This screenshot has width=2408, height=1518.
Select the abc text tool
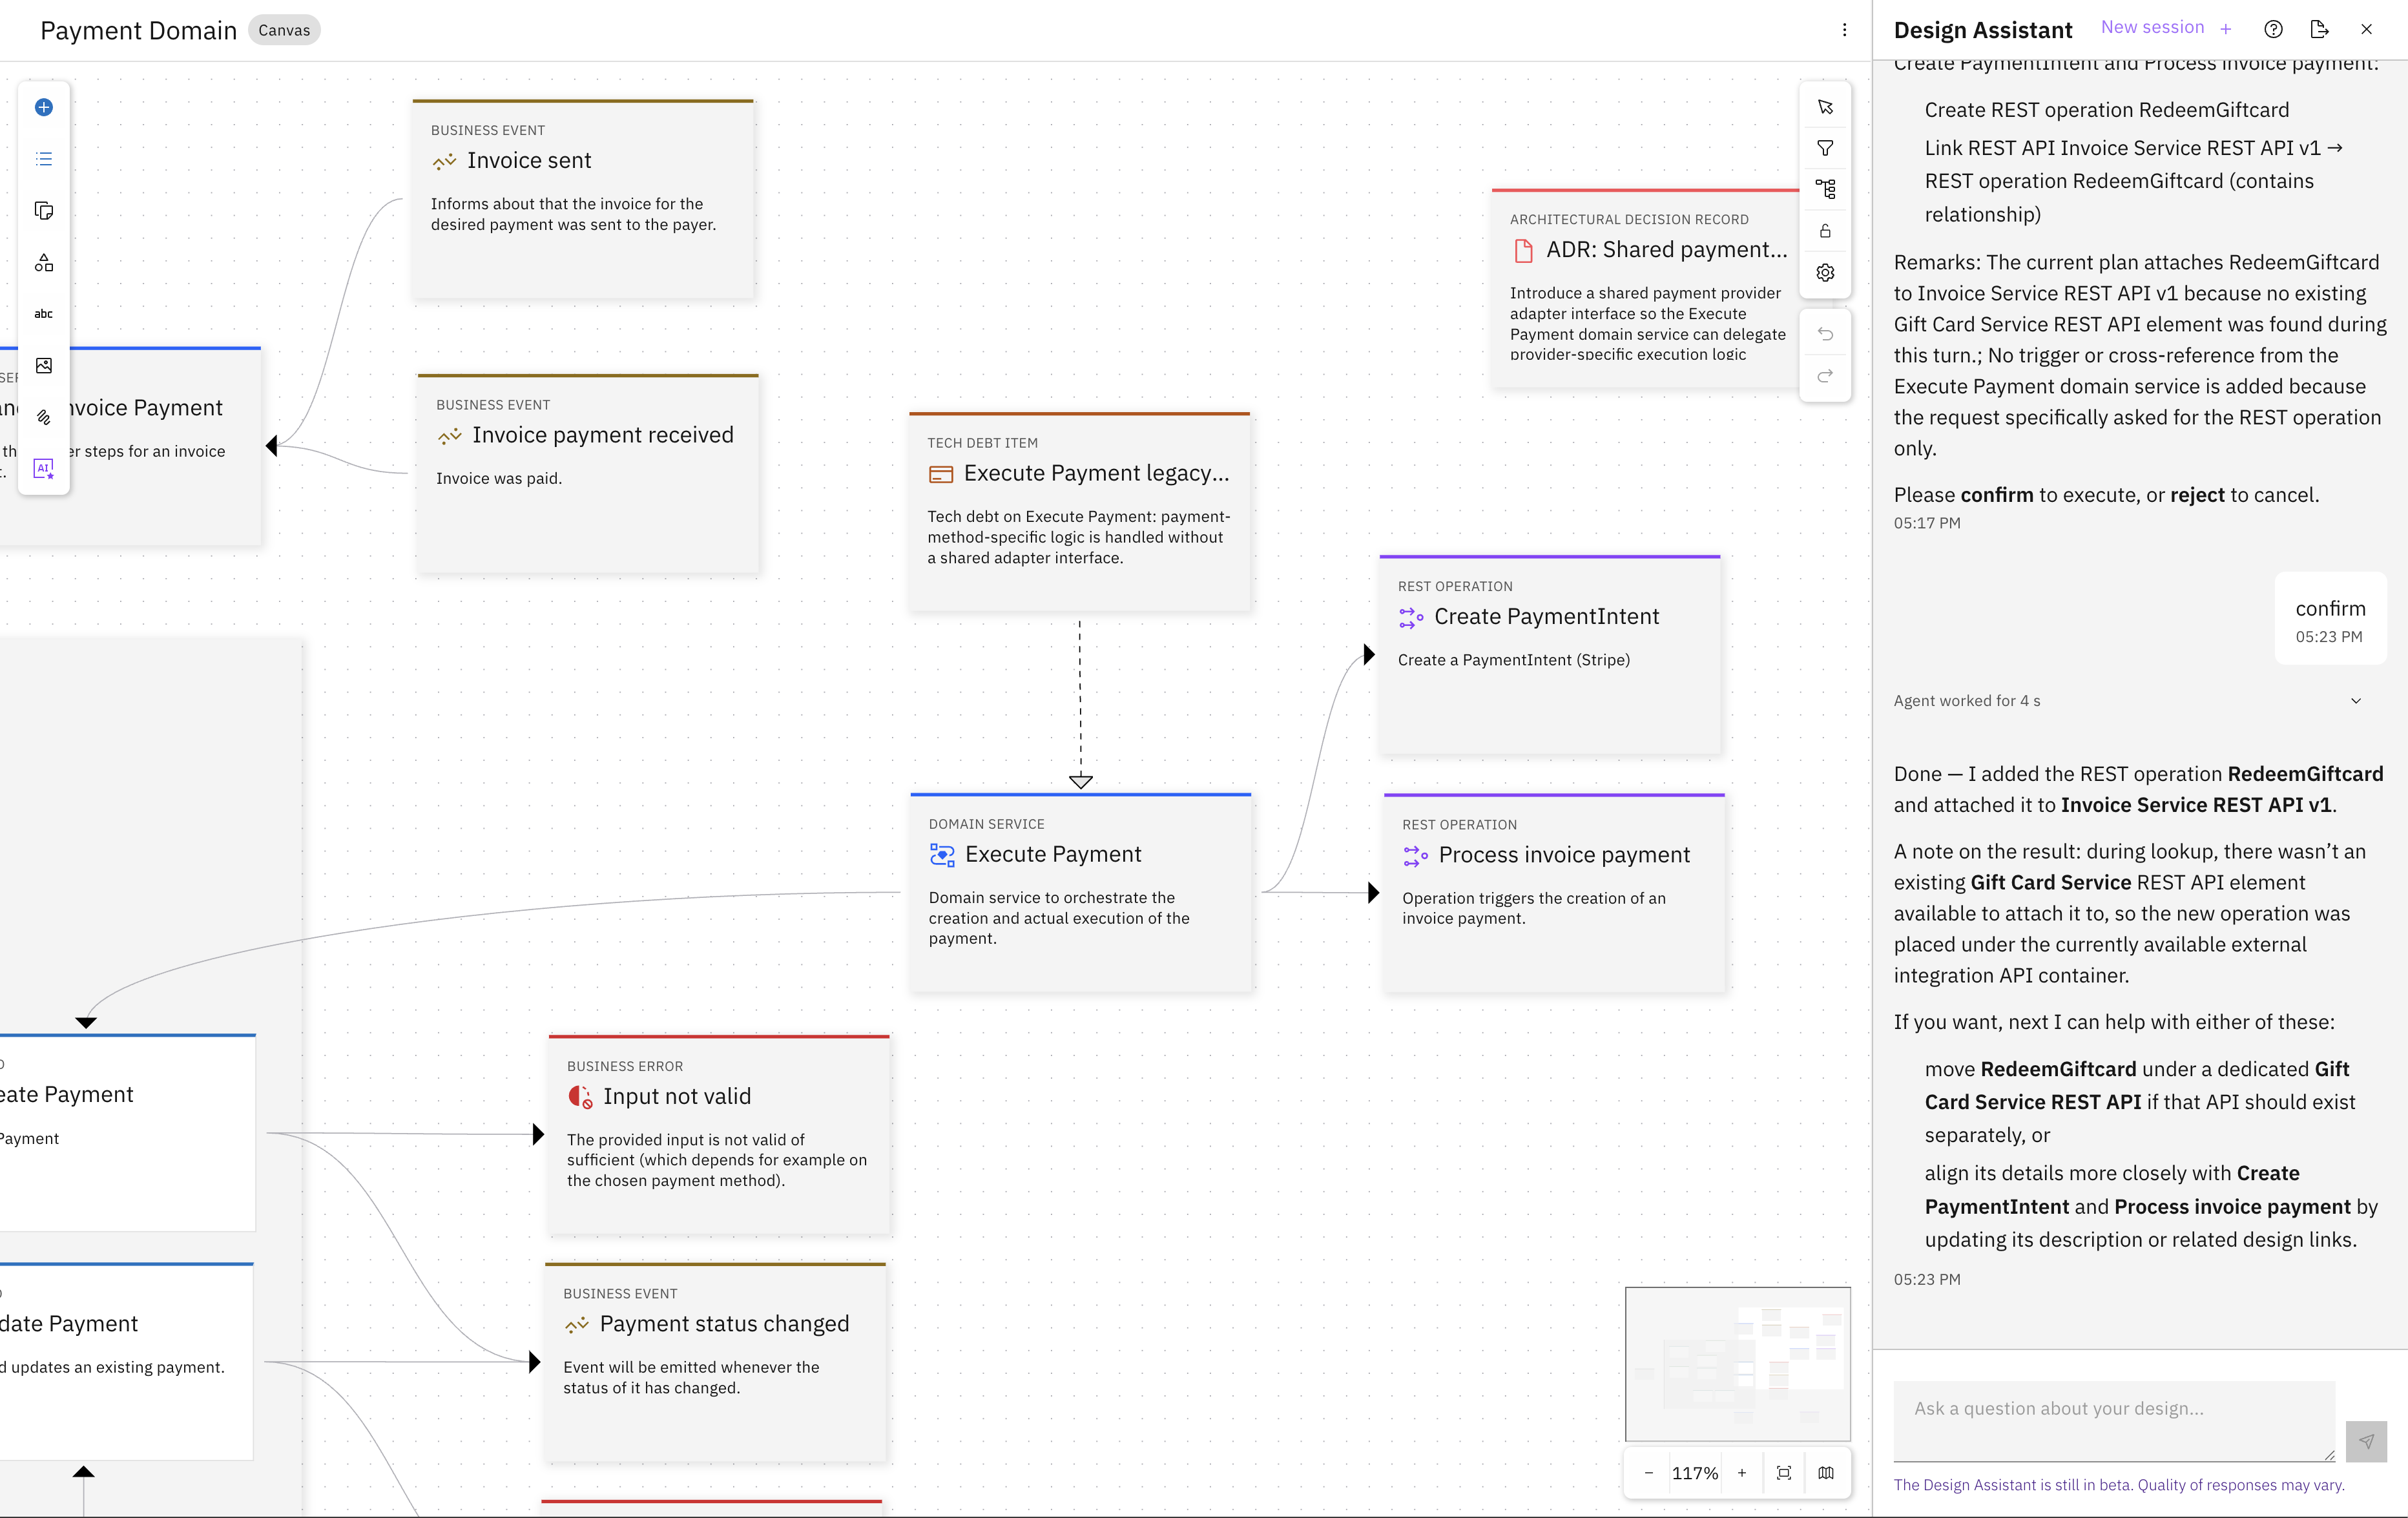pyautogui.click(x=44, y=314)
